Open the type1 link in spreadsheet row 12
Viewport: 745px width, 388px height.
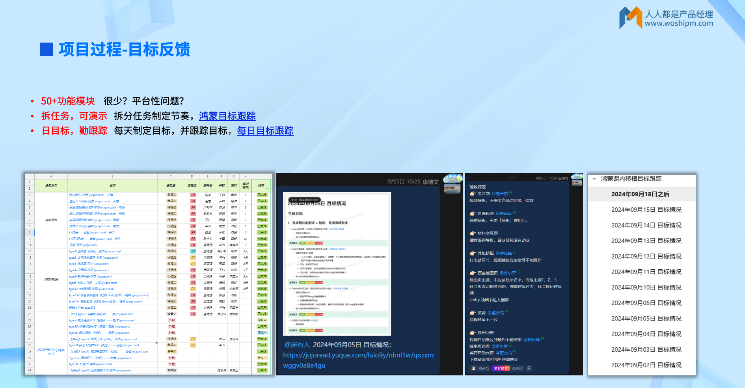(95, 251)
